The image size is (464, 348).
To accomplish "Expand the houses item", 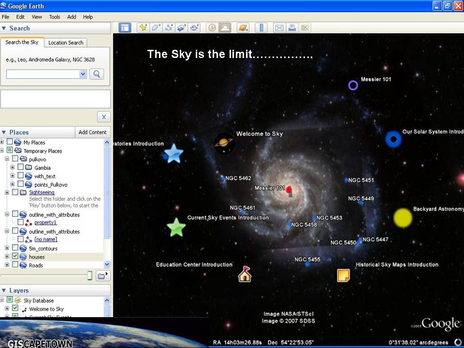I will 7,257.
